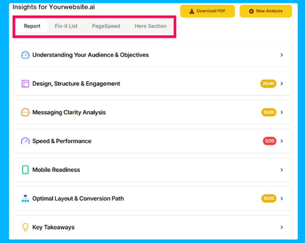Switch to the Fix-it List tab
Viewport: 305px width, 243px height.
(66, 26)
